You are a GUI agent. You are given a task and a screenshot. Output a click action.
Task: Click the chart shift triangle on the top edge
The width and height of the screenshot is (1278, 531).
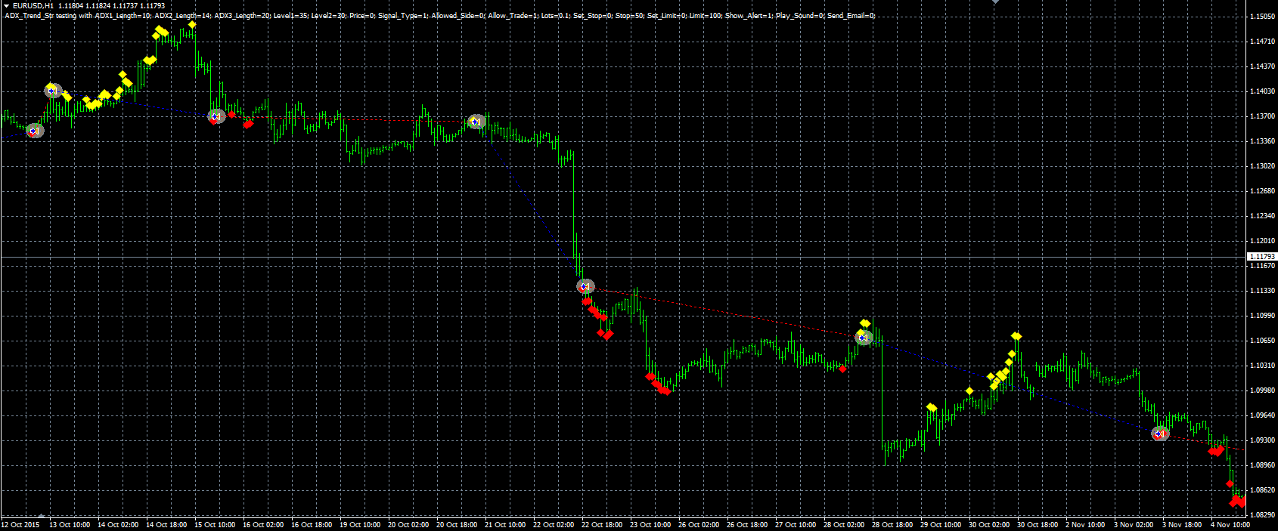(995, 2)
